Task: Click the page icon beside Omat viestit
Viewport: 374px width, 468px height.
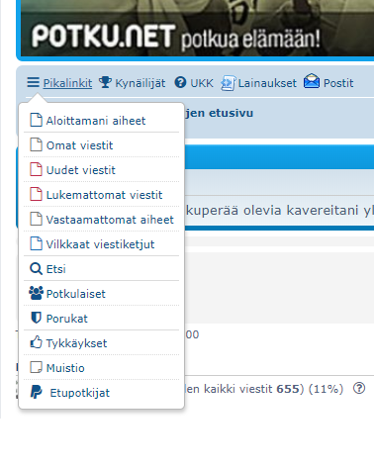Action: (x=36, y=144)
